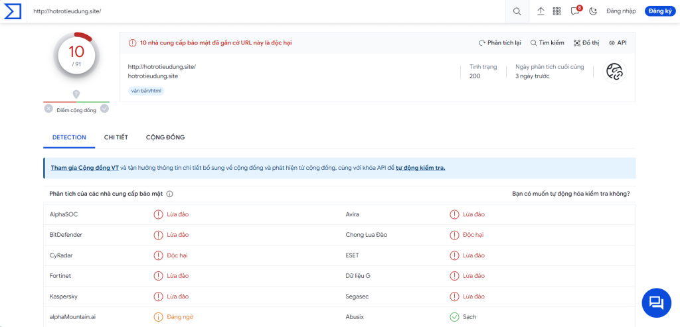Open the floating chat button
The width and height of the screenshot is (680, 327).
pos(656,302)
